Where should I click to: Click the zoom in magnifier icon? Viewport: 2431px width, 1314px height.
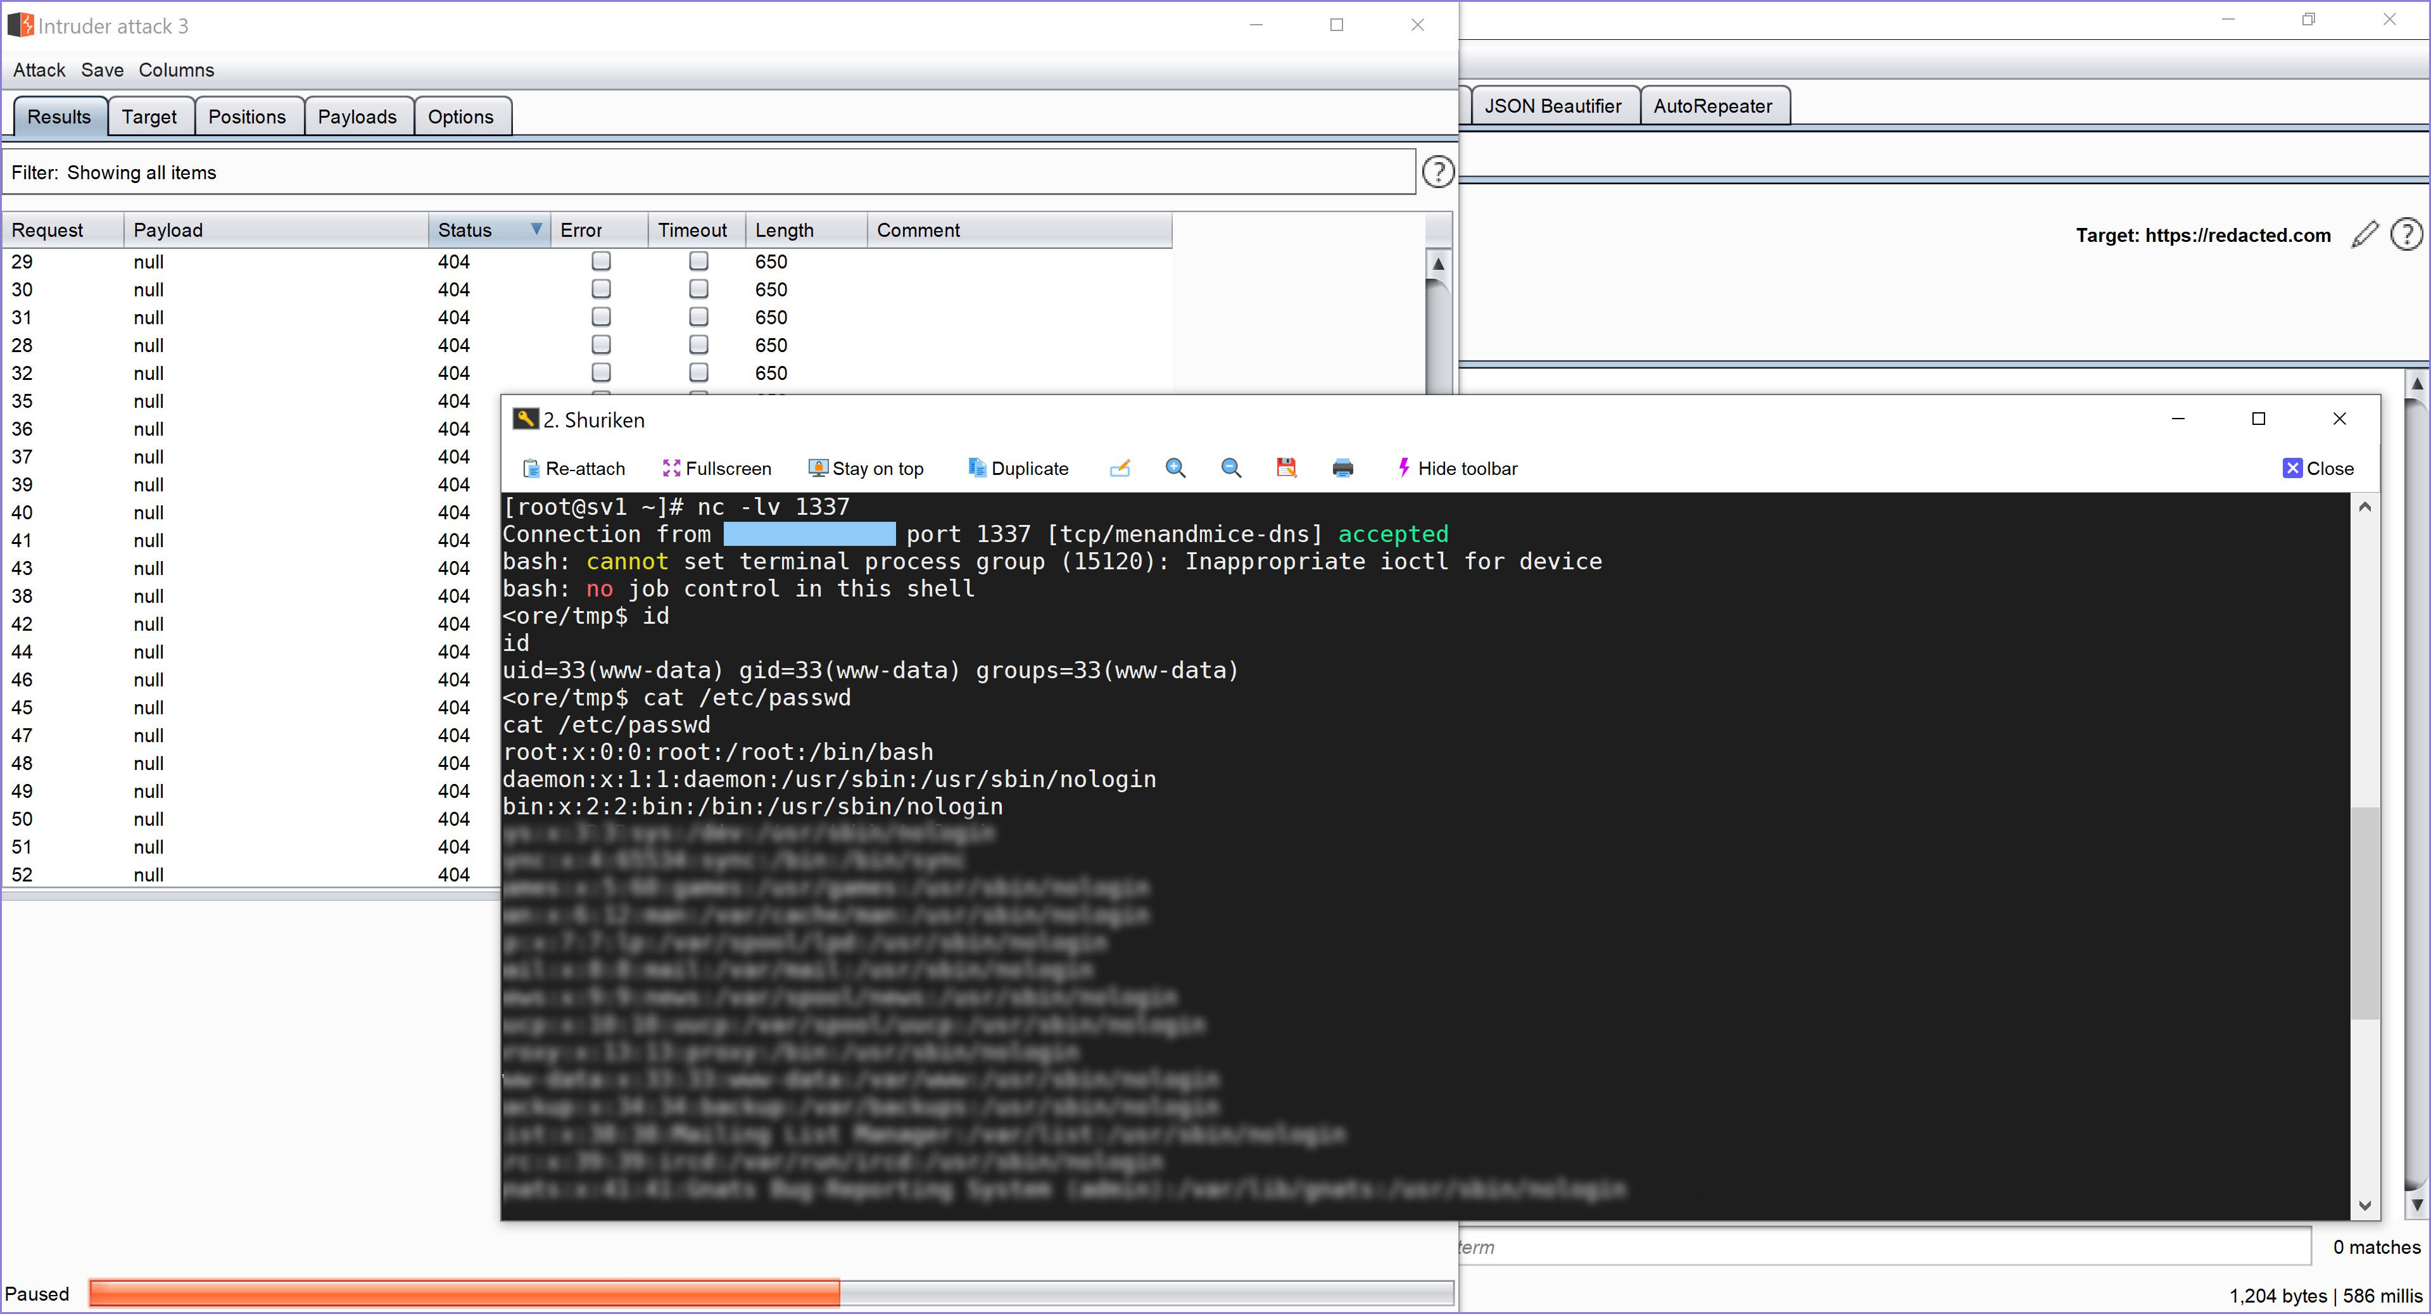click(1175, 468)
